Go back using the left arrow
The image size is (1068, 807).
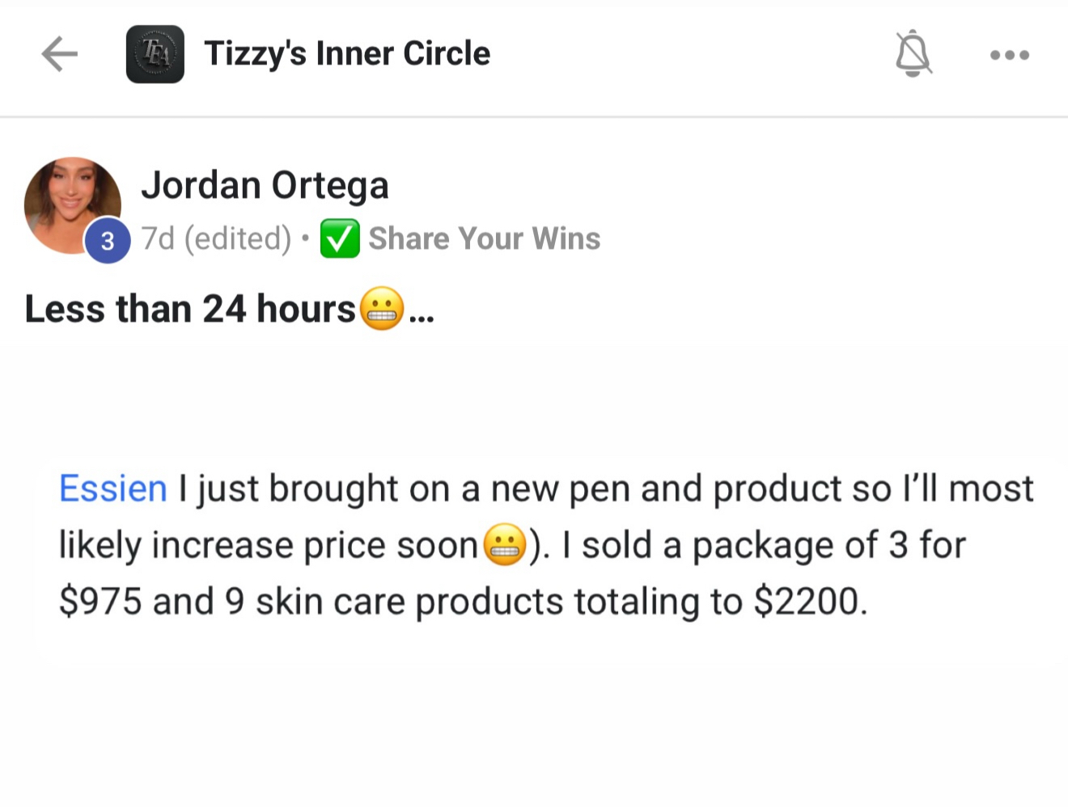click(x=59, y=54)
